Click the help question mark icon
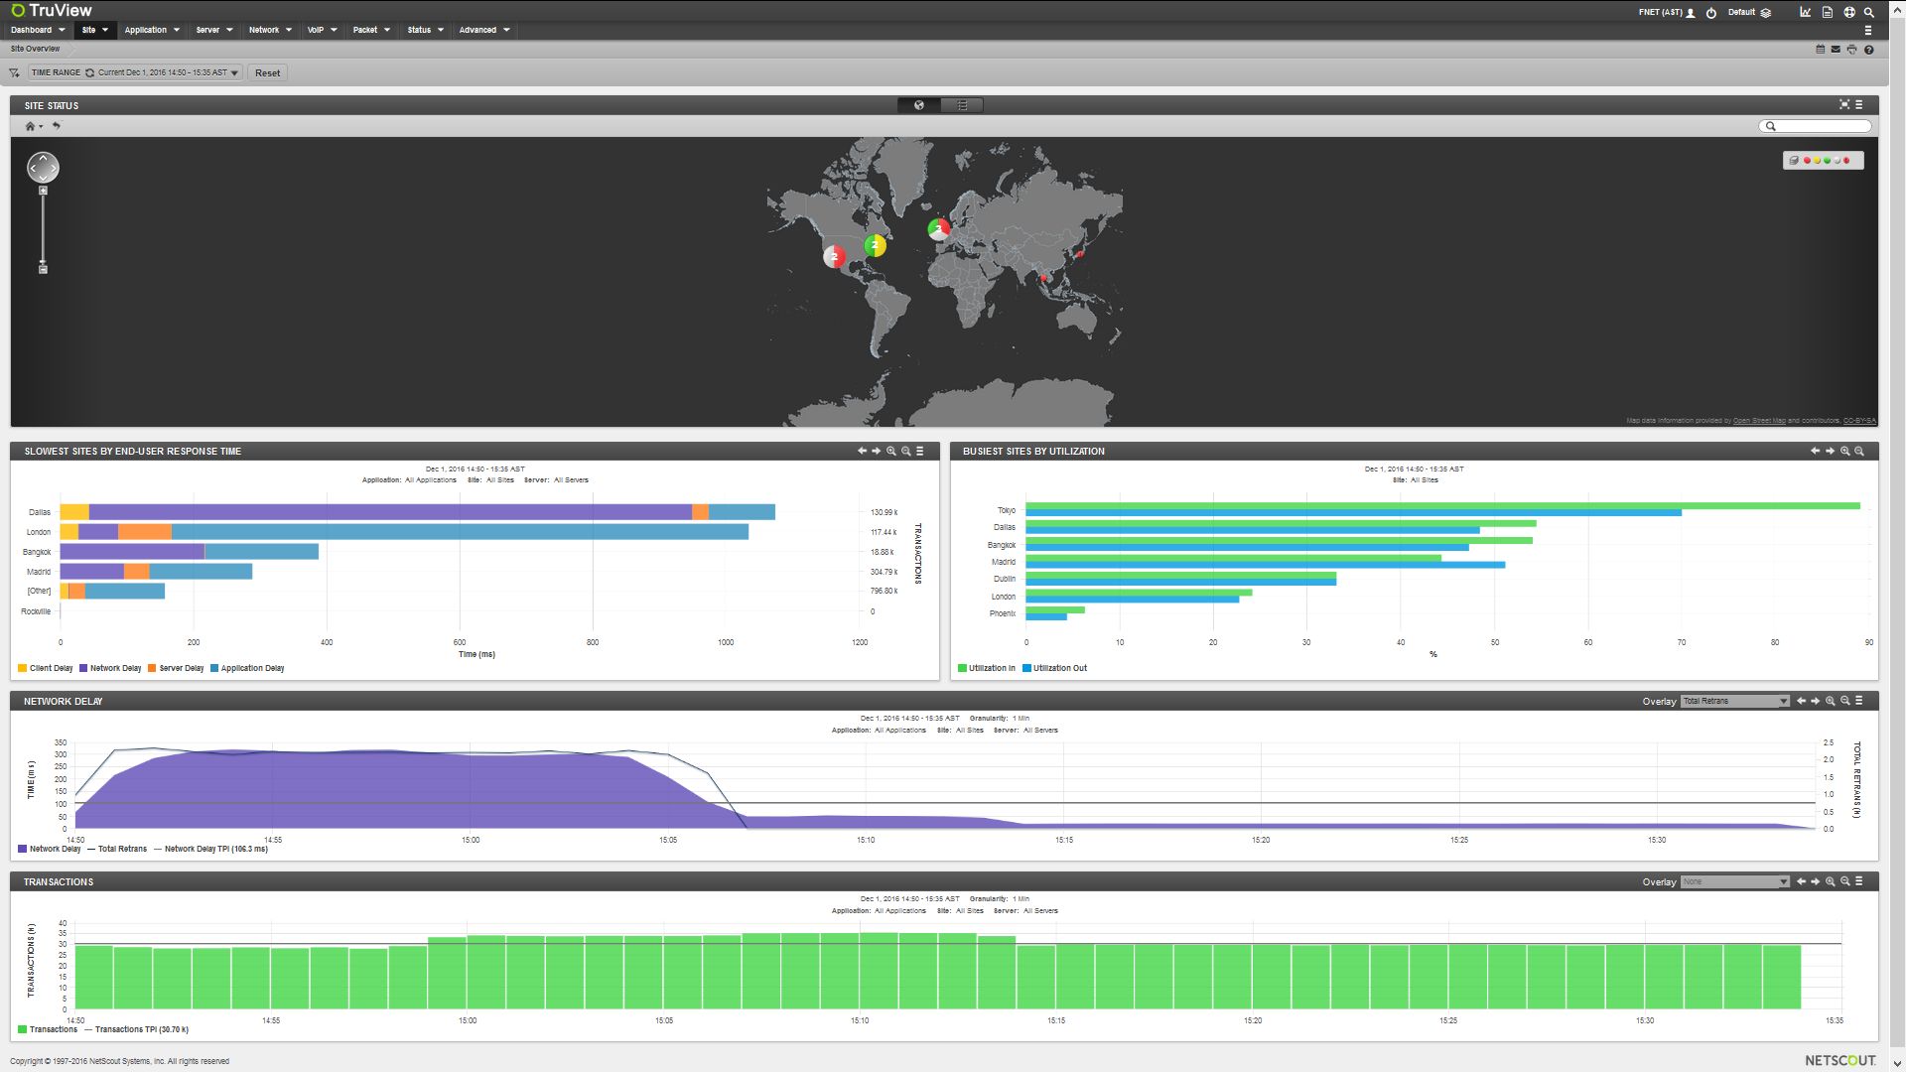 point(1868,48)
